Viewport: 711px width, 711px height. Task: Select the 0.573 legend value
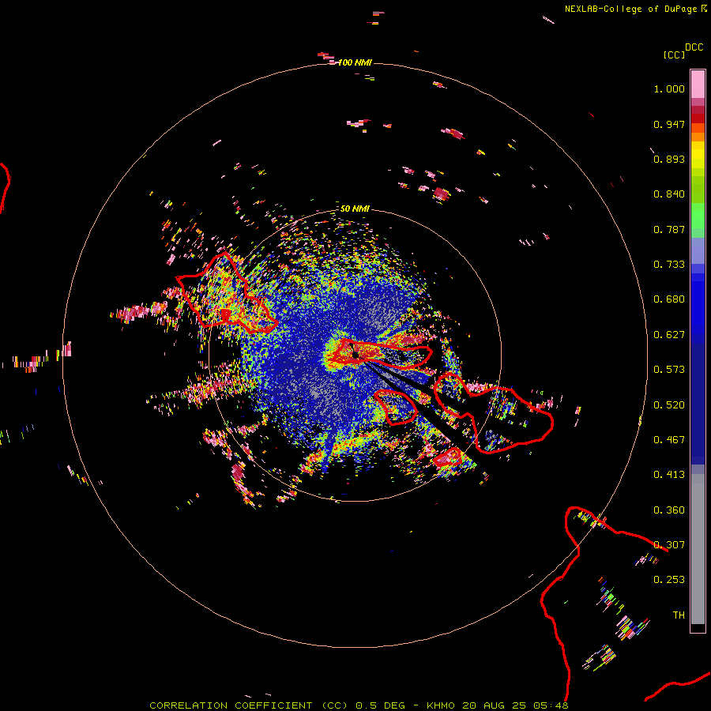tap(669, 370)
